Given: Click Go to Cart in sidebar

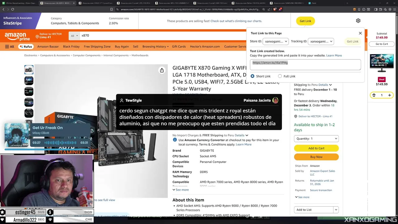Looking at the screenshot, I should (382, 44).
